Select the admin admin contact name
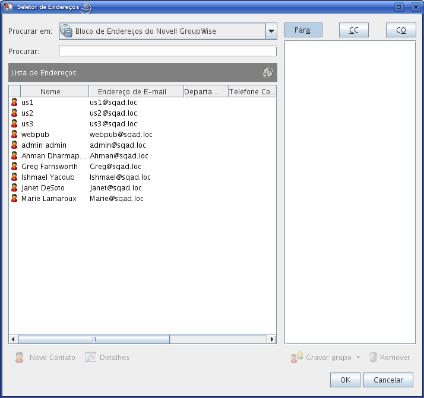 pyautogui.click(x=44, y=145)
